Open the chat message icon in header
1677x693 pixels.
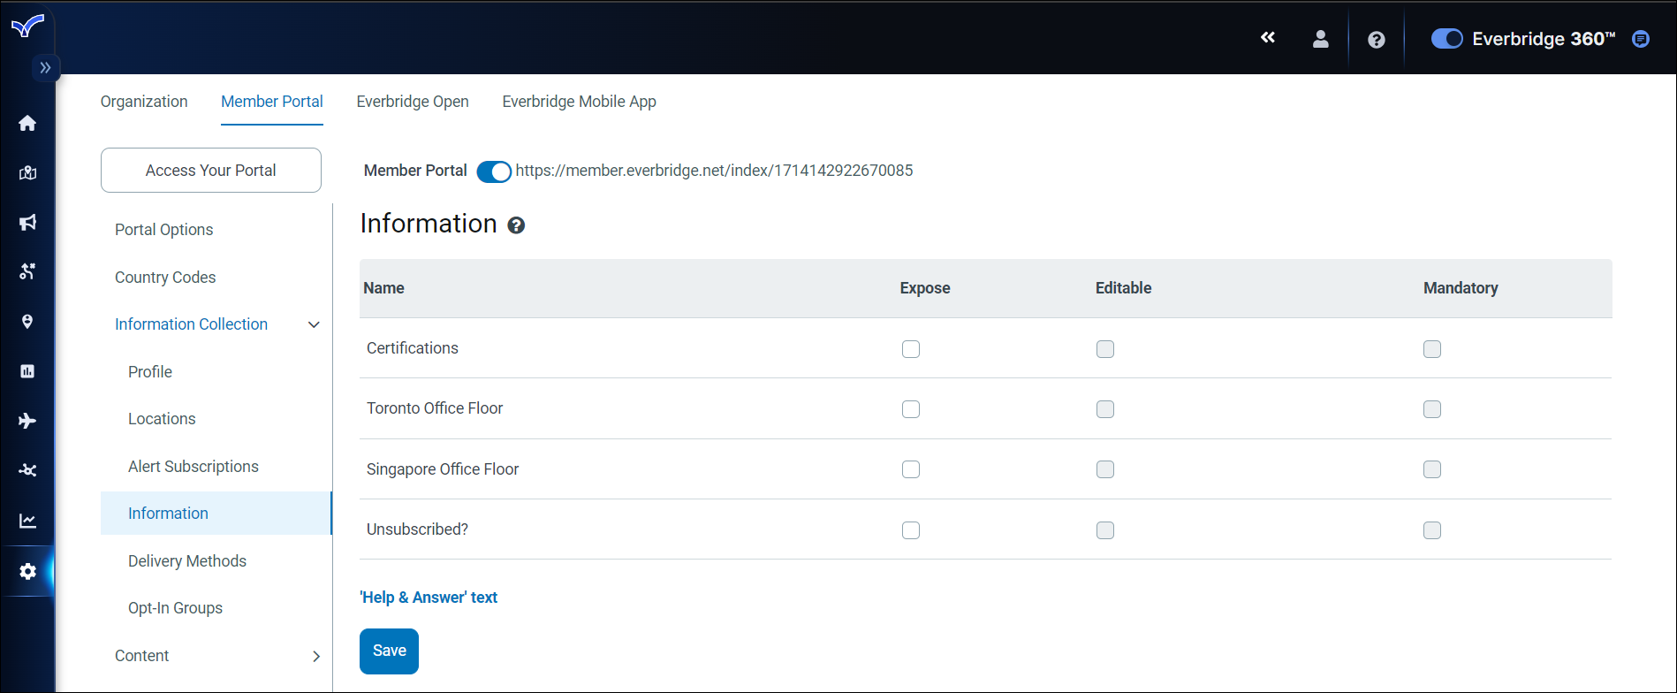[x=1641, y=39]
